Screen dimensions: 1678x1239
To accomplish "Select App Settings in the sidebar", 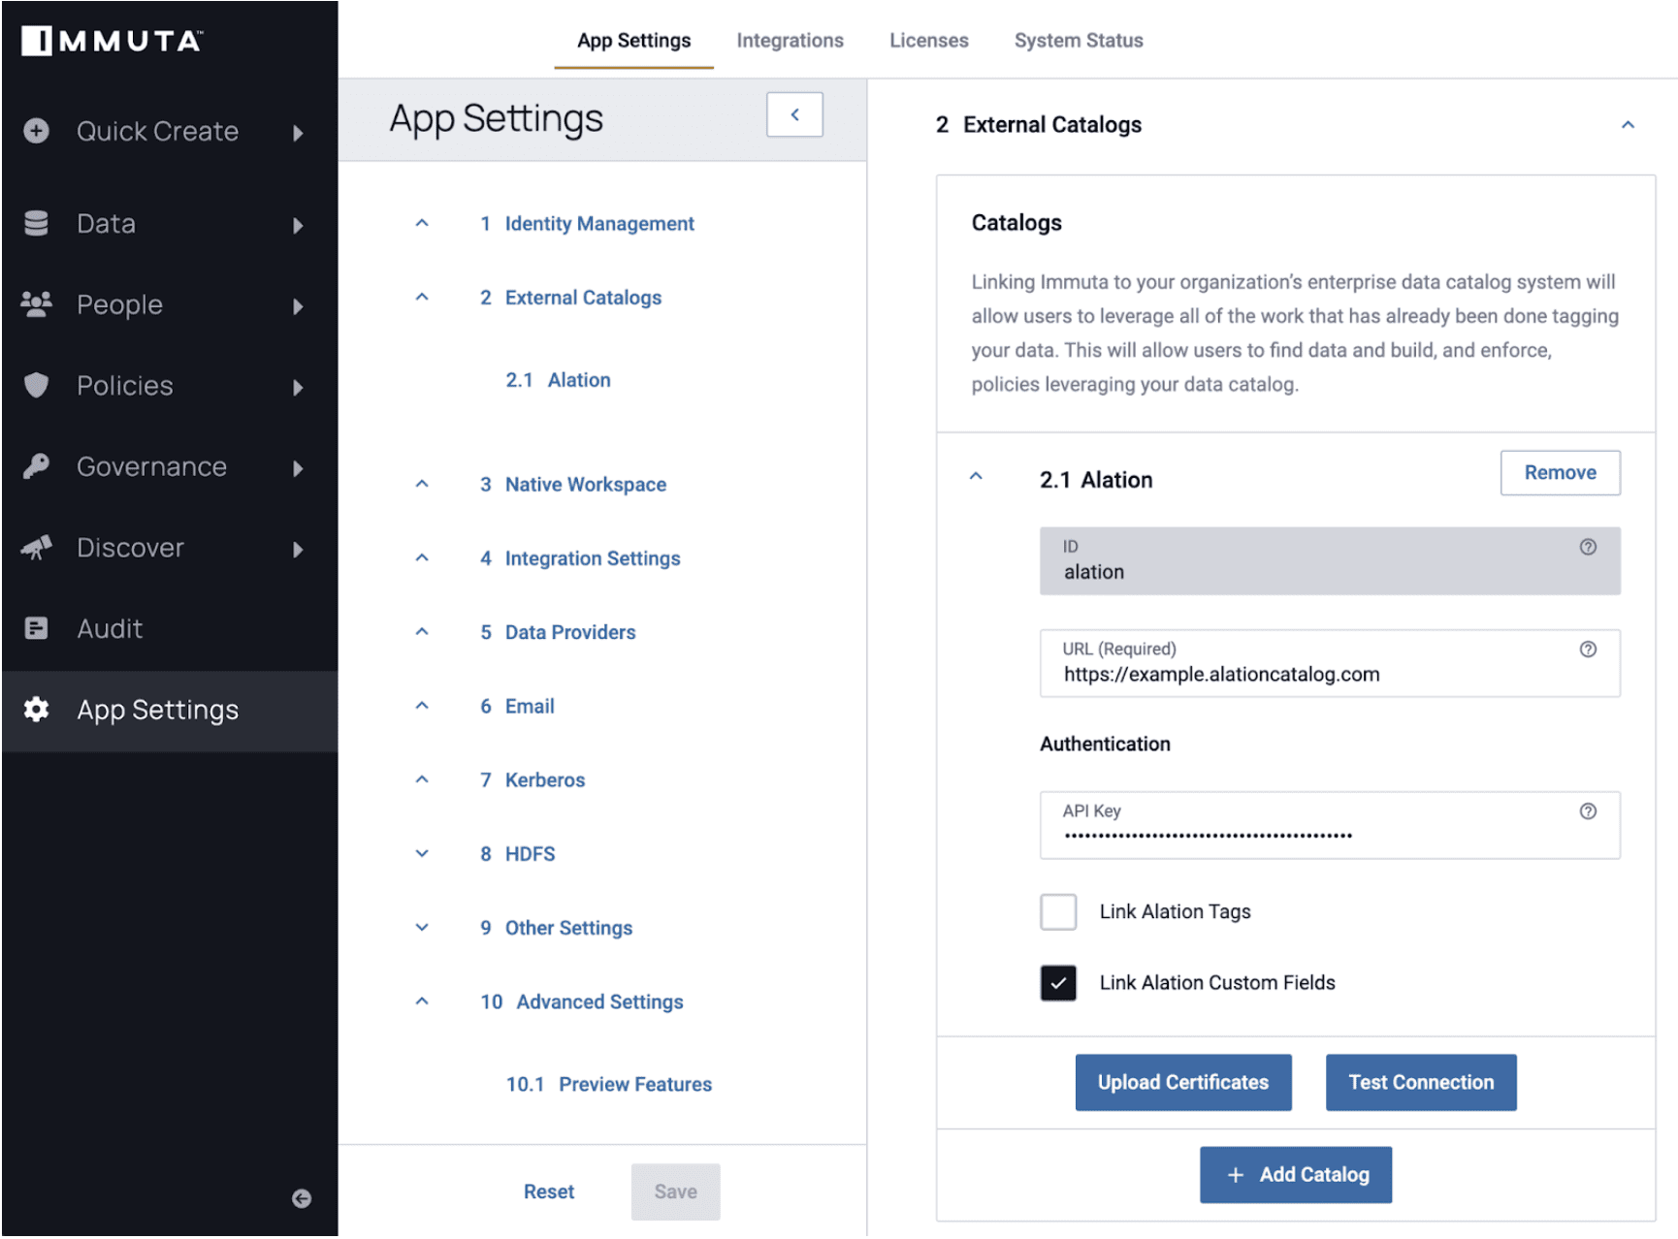I will coord(170,710).
